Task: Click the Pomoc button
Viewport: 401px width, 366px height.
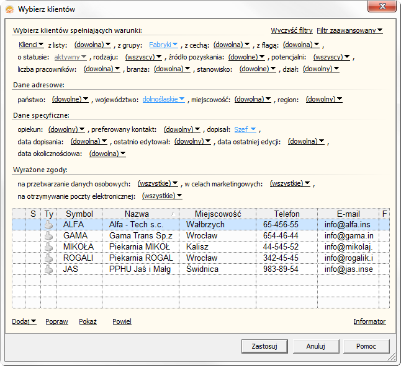Action: tap(366, 346)
